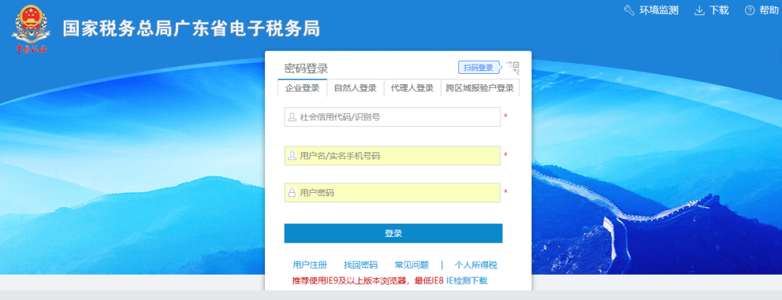Click the user icon in 社会信用代码 field
This screenshot has height=300, width=782.
click(x=292, y=117)
